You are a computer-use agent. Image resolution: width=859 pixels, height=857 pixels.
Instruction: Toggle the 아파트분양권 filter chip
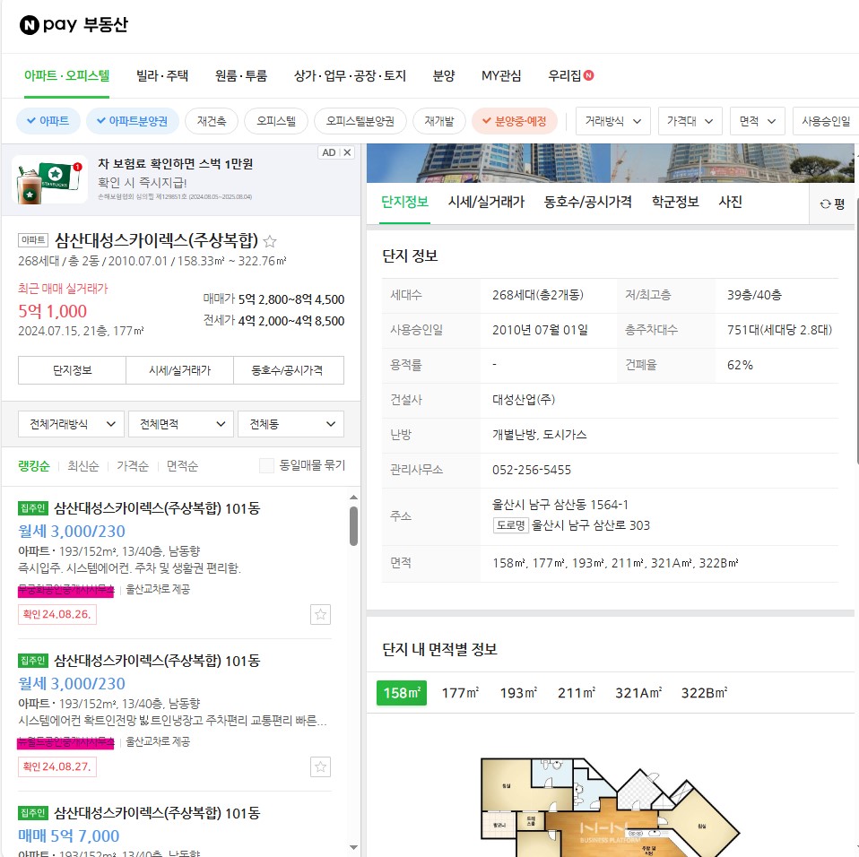[133, 121]
